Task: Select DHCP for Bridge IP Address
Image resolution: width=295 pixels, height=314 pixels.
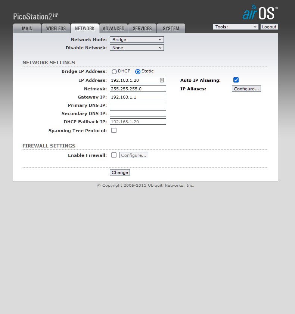Action: click(114, 72)
